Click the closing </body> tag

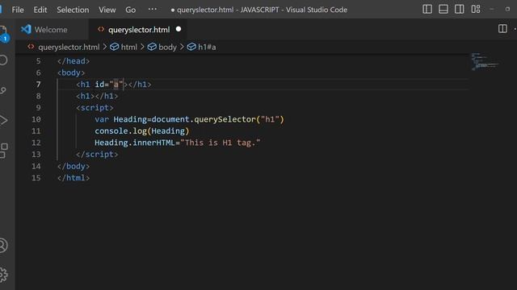pyautogui.click(x=74, y=167)
